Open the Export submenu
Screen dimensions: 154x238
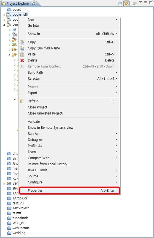point(69,93)
